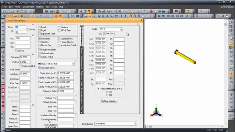Click the pin icon on Classic Piping Input
The width and height of the screenshot is (235, 132).
[x=141, y=20]
